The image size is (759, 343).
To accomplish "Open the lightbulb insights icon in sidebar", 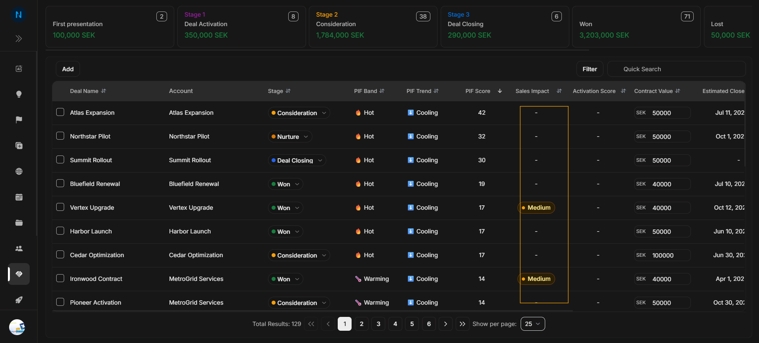I will [x=19, y=94].
